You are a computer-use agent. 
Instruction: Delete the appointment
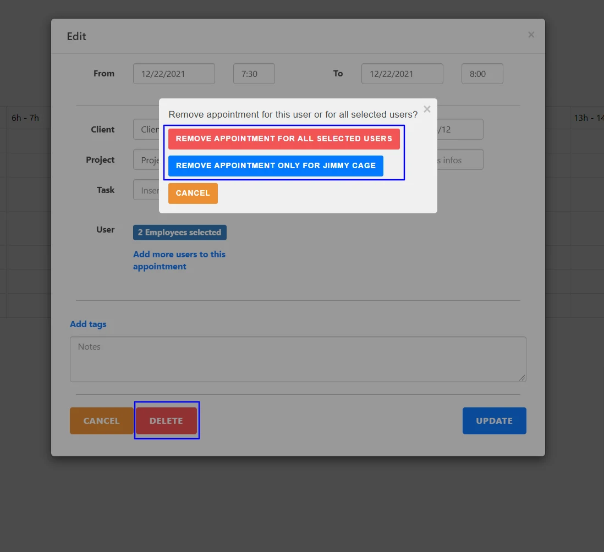click(x=167, y=420)
